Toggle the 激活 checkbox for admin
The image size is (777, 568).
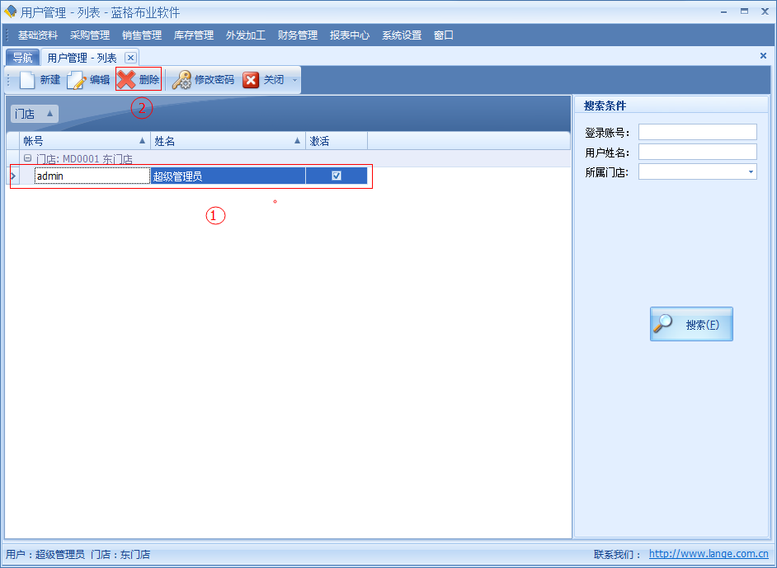[x=337, y=176]
